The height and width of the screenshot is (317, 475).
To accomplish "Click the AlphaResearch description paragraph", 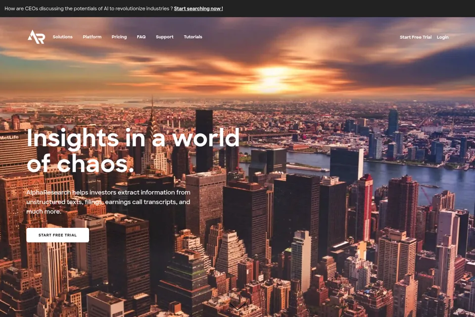I will pyautogui.click(x=108, y=202).
